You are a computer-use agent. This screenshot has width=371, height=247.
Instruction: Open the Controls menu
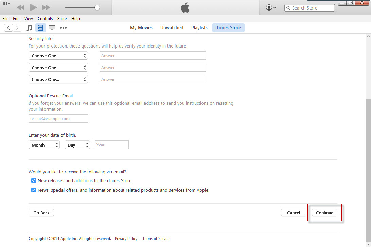[x=45, y=18]
